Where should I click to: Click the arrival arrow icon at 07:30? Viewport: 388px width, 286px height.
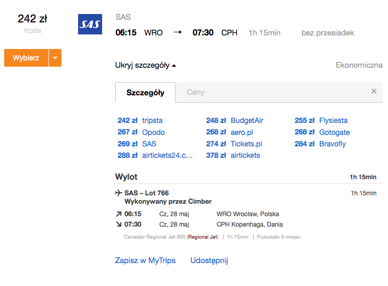(x=119, y=224)
